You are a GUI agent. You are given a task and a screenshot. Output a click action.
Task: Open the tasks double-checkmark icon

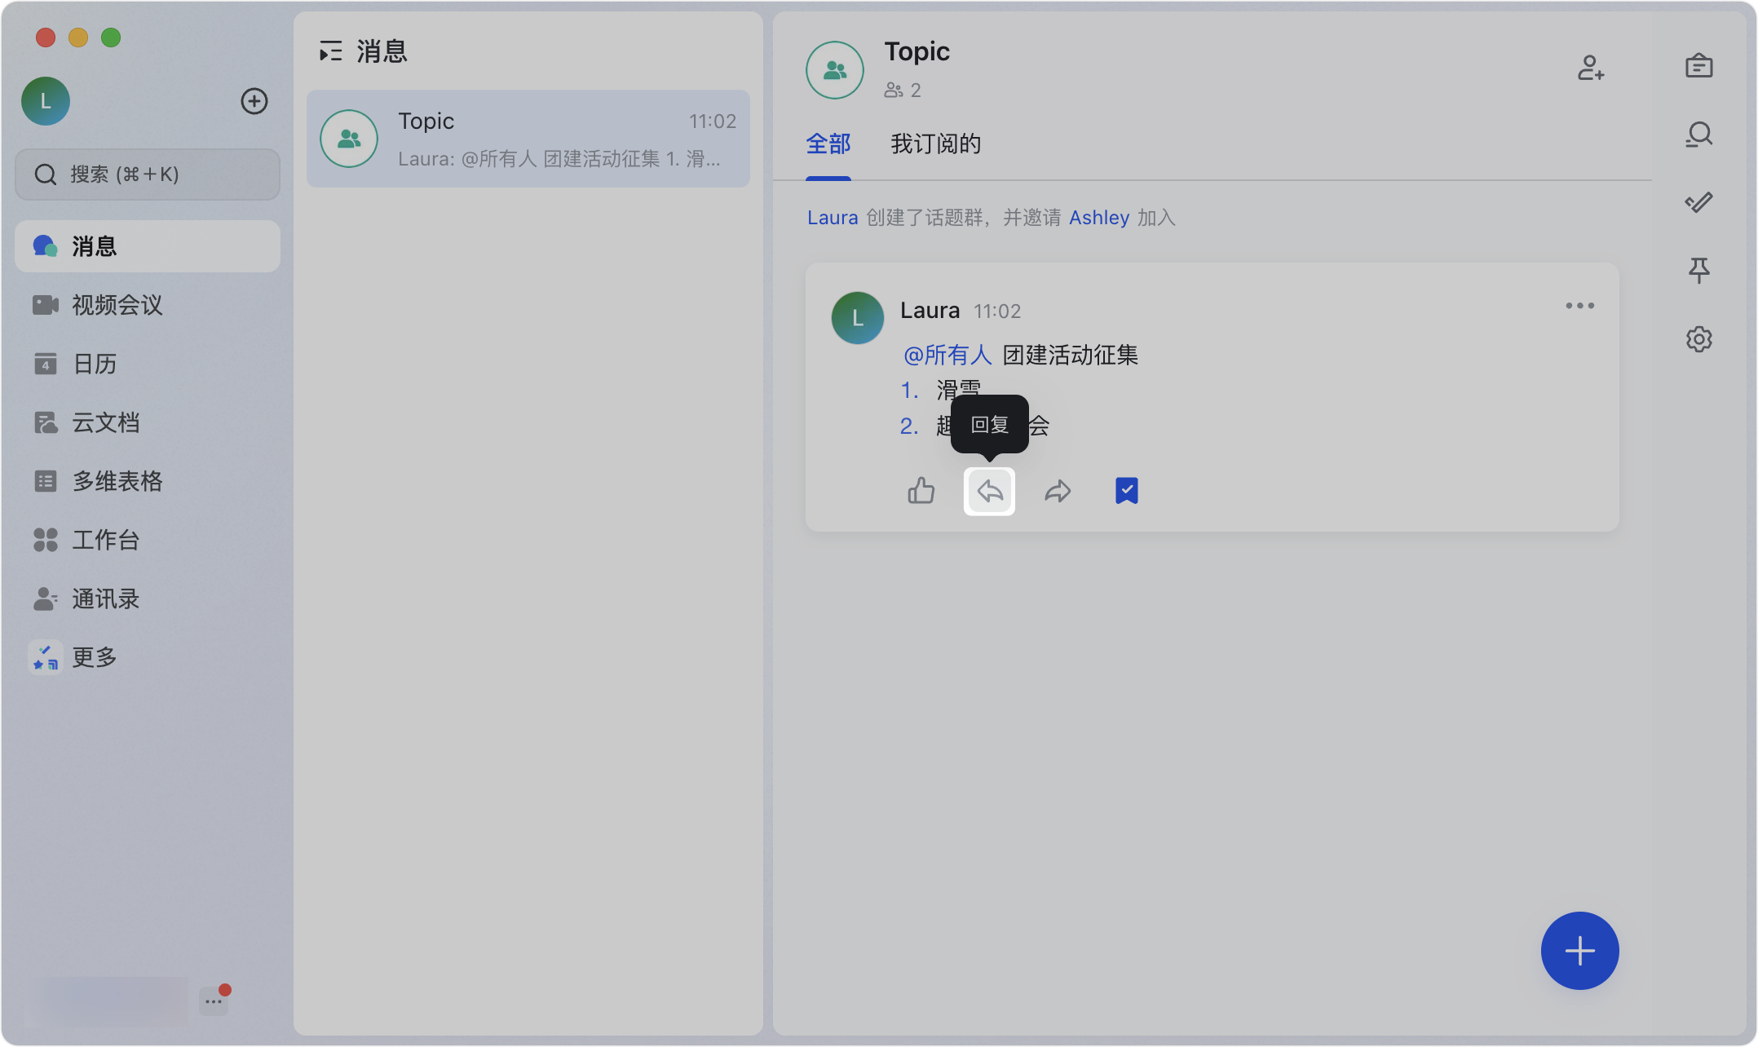[1698, 202]
